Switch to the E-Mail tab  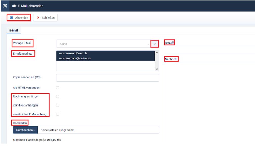13,30
